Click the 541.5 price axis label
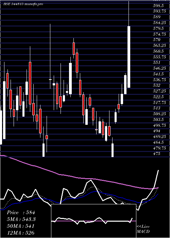 (x=158, y=74)
